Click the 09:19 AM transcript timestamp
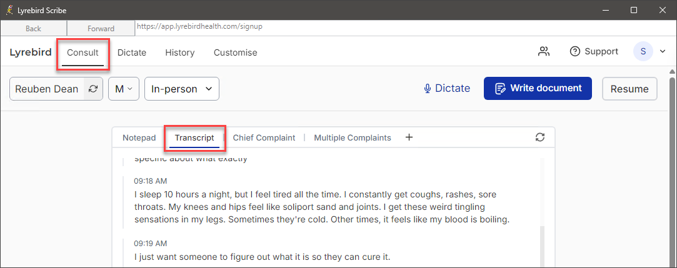677x268 pixels. pos(150,244)
